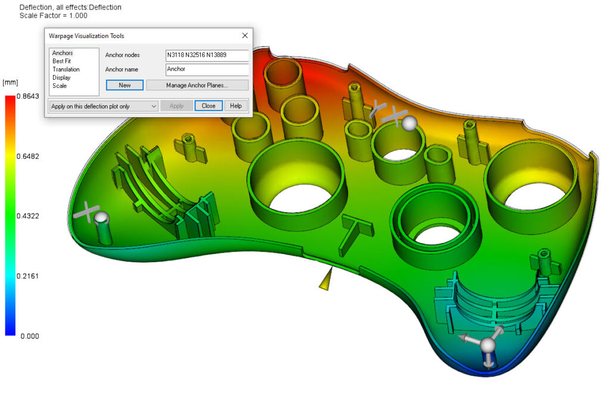Click the 0.2161 legend value
Screen dimensions: 610x406
(27, 276)
